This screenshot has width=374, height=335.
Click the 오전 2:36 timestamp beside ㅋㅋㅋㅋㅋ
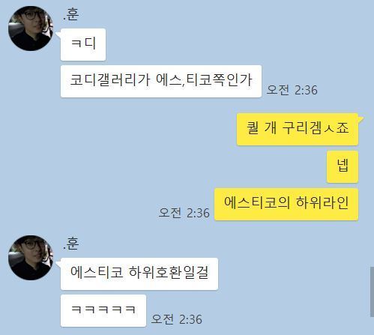[x=176, y=319]
